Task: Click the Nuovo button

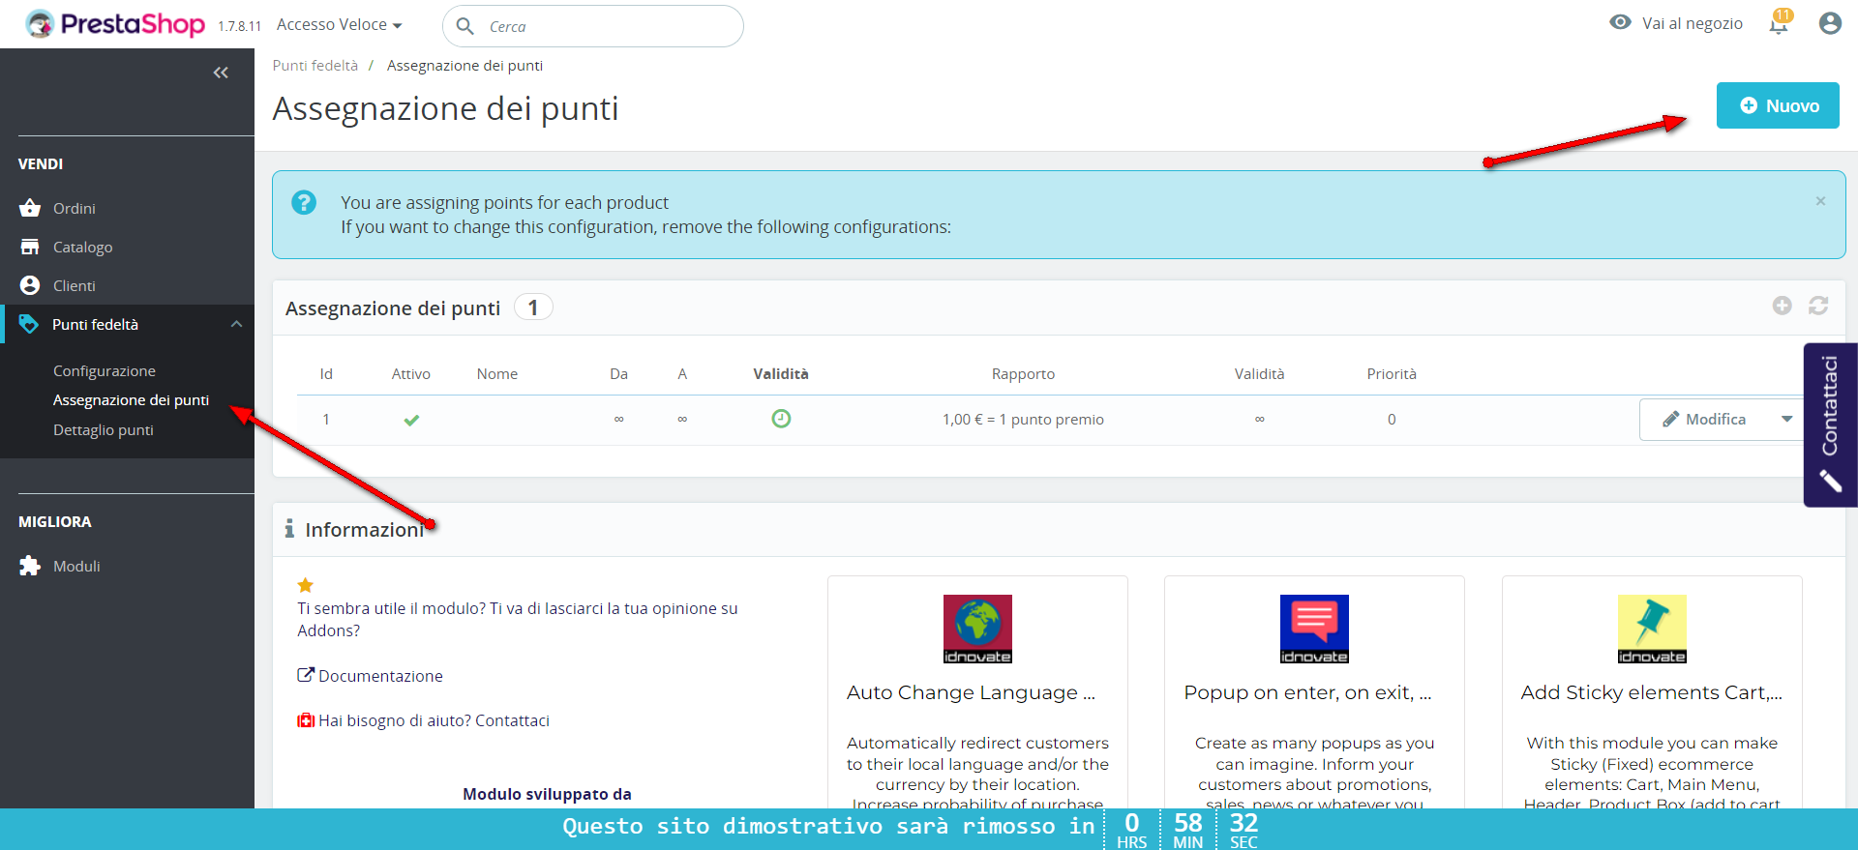Action: point(1778,105)
